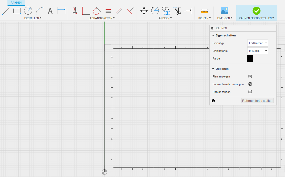Select the Extend tool
Screen dimensions: 285x177
coord(188,11)
